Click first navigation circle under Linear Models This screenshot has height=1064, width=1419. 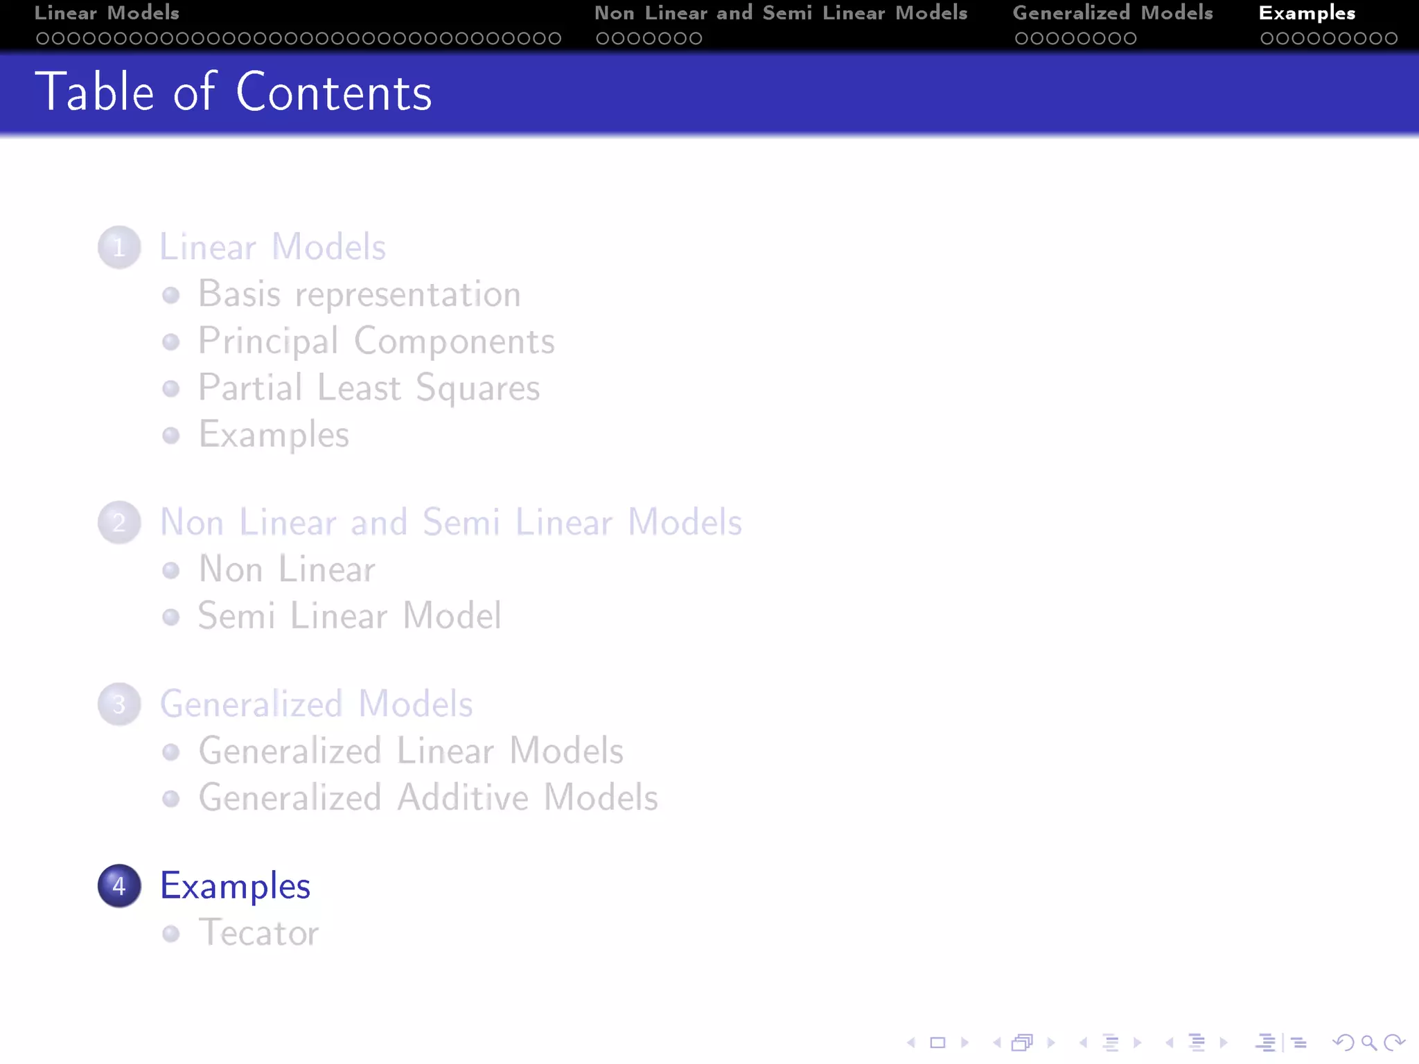pos(42,39)
